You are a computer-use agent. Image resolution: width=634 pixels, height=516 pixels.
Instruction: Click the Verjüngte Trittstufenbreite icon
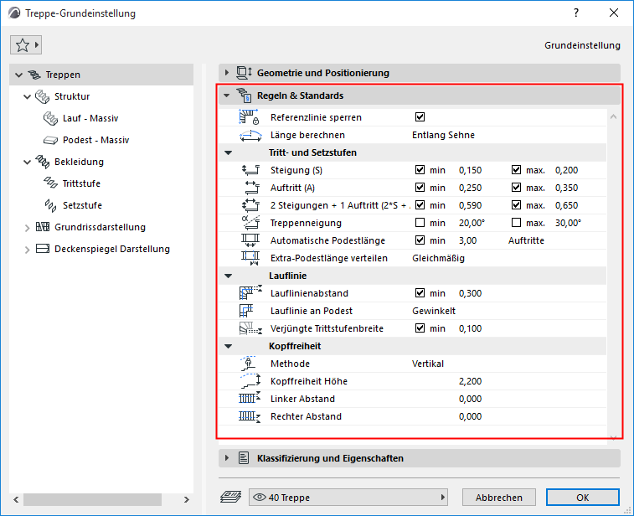(250, 328)
